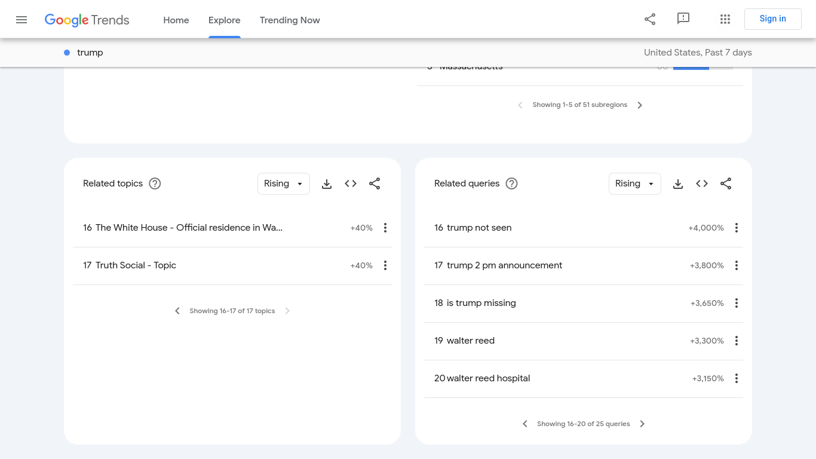816x459 pixels.
Task: Open the Google apps grid
Action: coord(725,19)
